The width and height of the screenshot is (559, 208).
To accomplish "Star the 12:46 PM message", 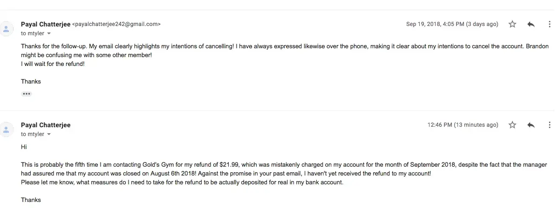I will point(512,125).
